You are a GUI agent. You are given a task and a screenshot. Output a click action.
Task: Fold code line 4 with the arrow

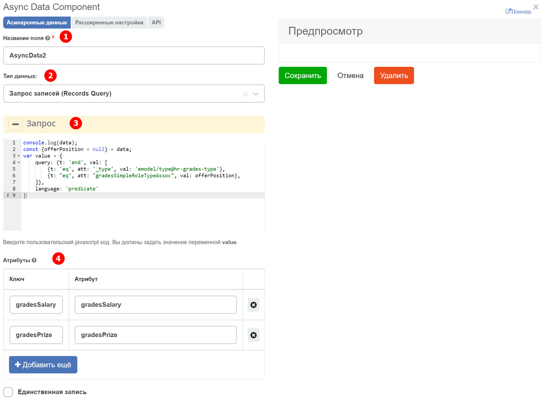(x=19, y=163)
